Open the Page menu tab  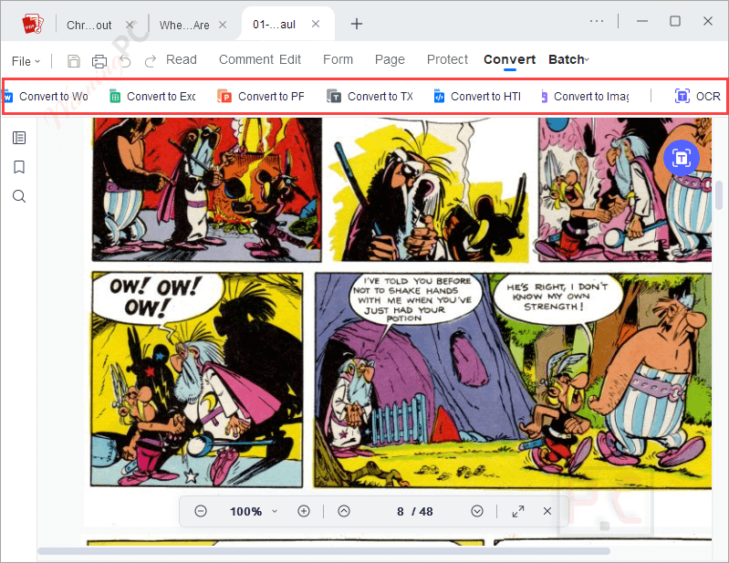(x=390, y=59)
